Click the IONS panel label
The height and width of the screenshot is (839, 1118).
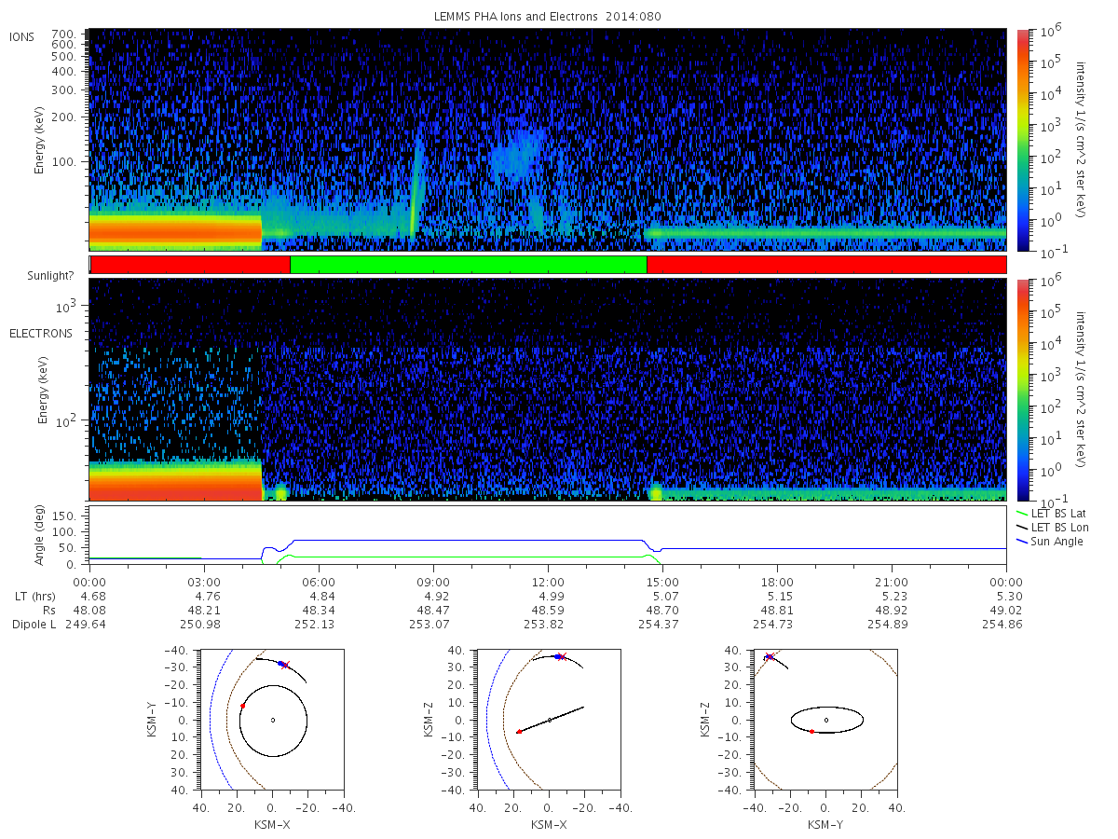point(22,37)
